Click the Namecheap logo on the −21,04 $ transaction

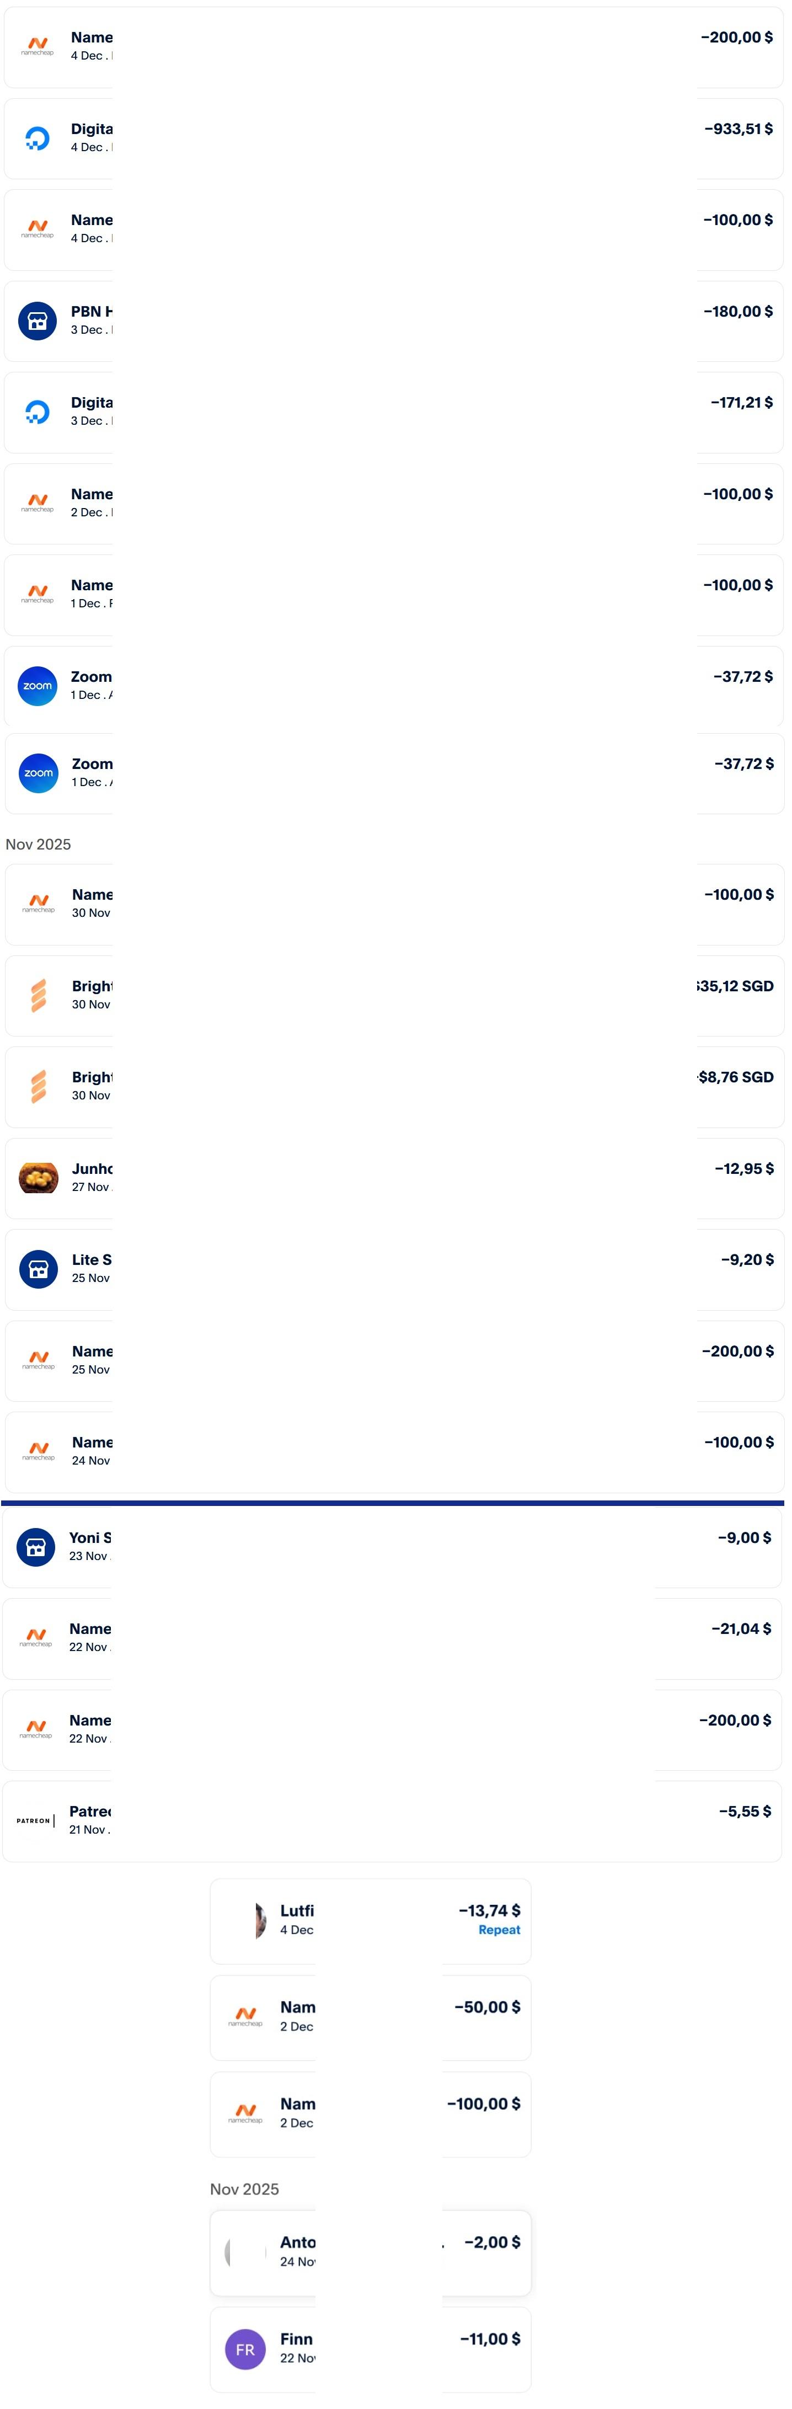pos(35,1637)
